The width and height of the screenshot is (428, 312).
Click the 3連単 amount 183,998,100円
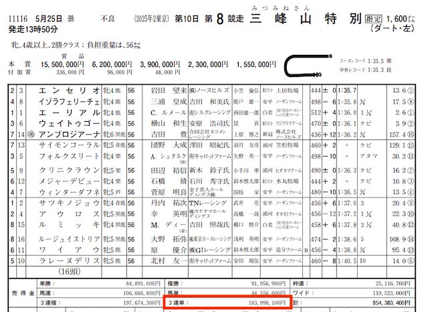(x=267, y=303)
